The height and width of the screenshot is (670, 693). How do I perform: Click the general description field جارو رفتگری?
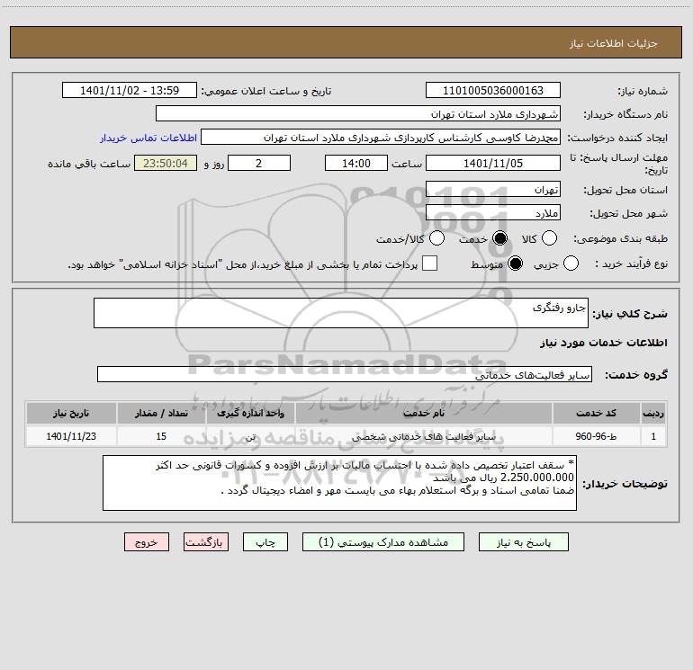[341, 313]
